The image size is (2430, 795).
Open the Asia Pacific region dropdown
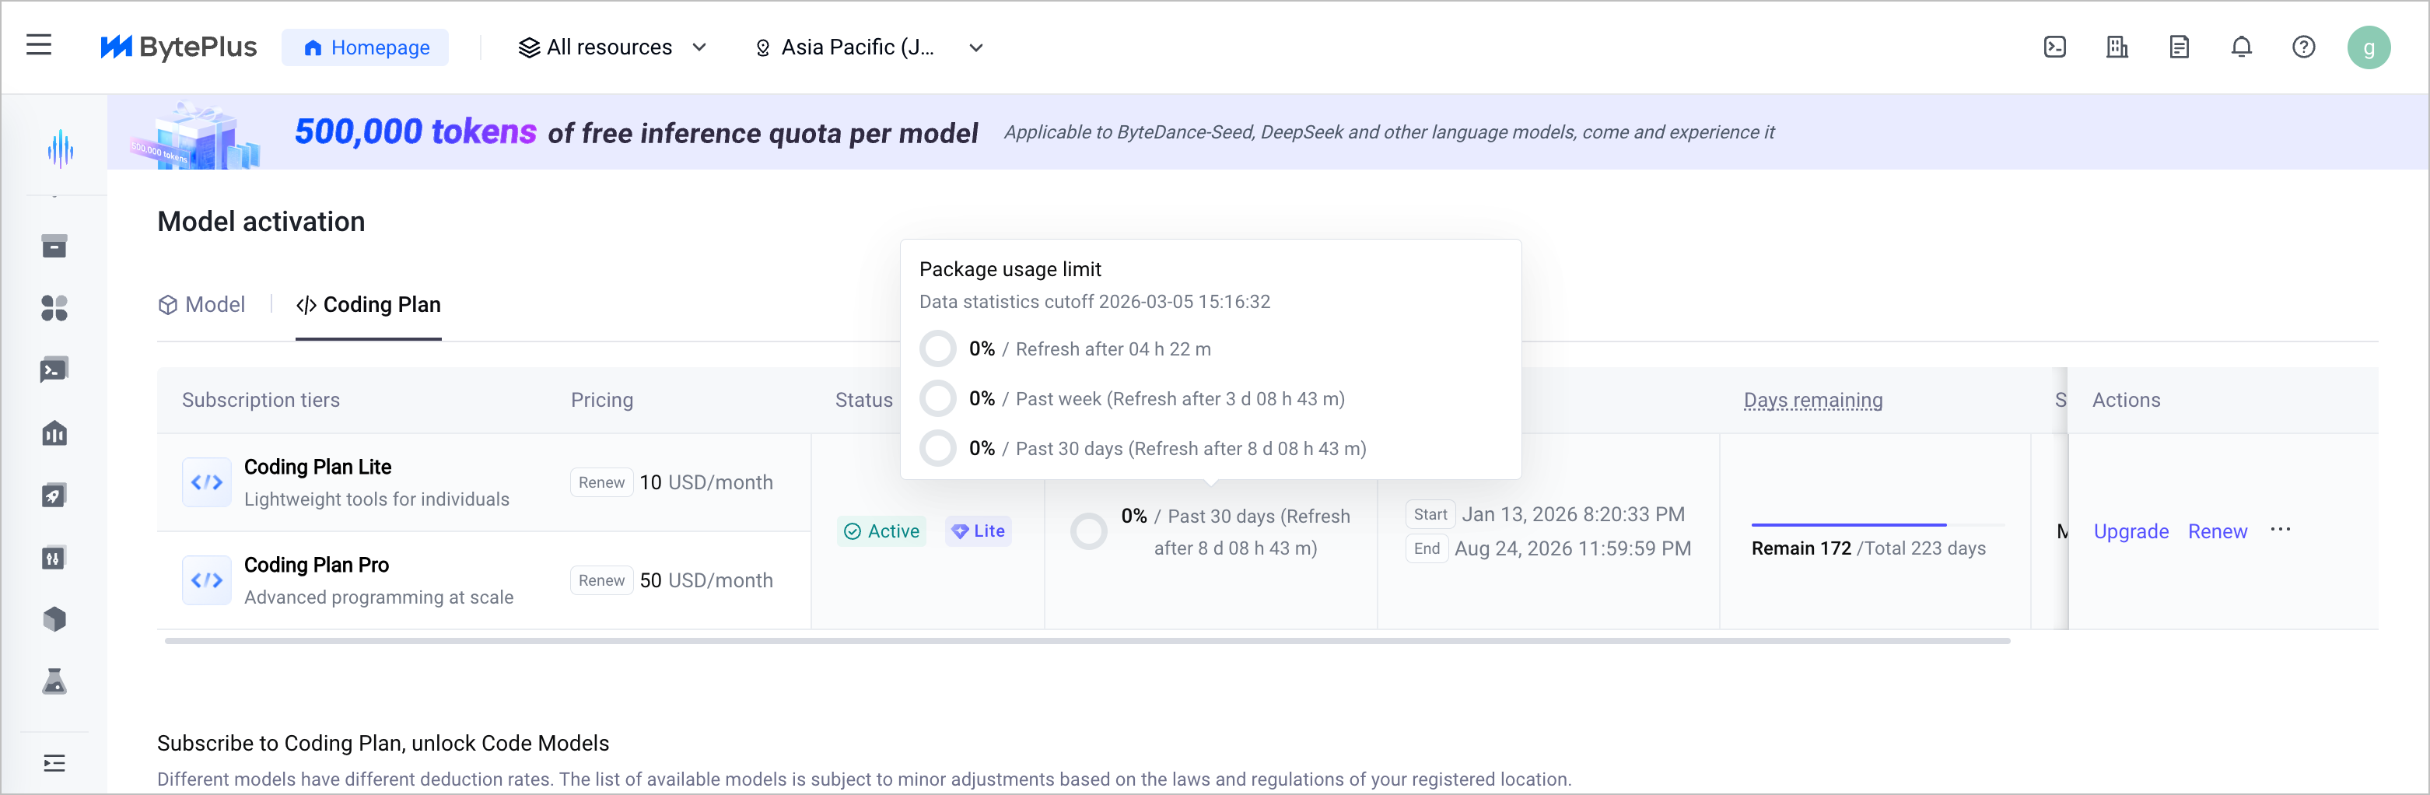coord(868,47)
